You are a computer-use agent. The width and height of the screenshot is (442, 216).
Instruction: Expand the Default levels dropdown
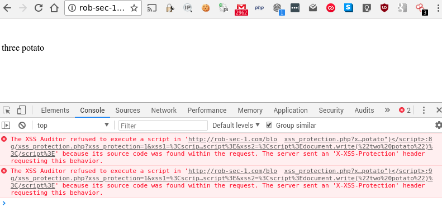(x=236, y=126)
